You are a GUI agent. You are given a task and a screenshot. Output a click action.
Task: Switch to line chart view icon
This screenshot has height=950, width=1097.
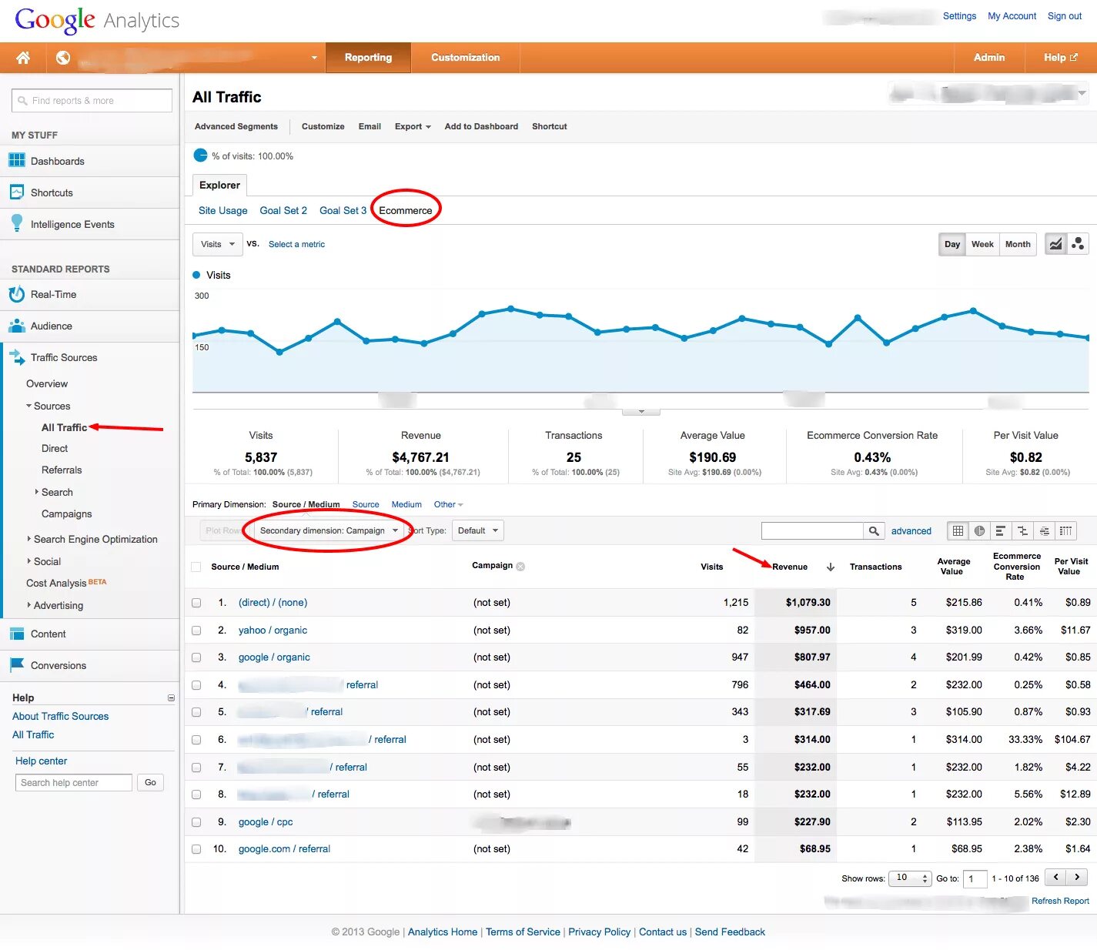coord(1055,244)
